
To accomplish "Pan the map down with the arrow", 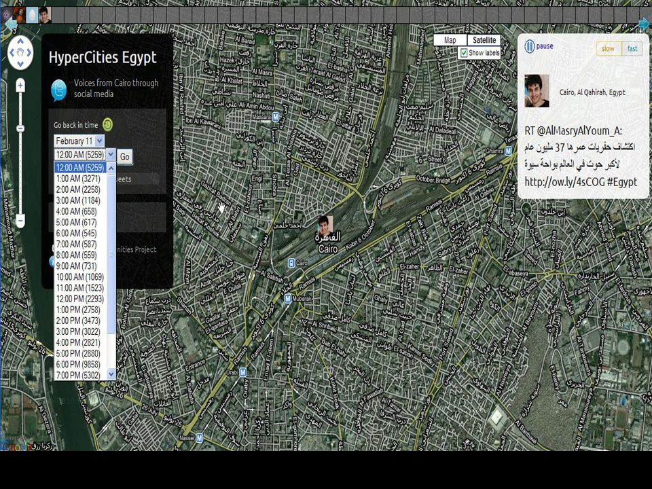I will (x=20, y=64).
